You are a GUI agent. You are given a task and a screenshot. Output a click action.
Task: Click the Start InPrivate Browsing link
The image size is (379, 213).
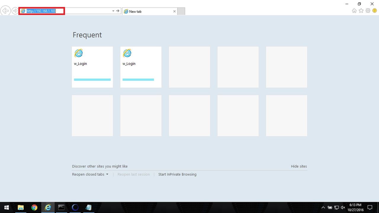pos(177,174)
